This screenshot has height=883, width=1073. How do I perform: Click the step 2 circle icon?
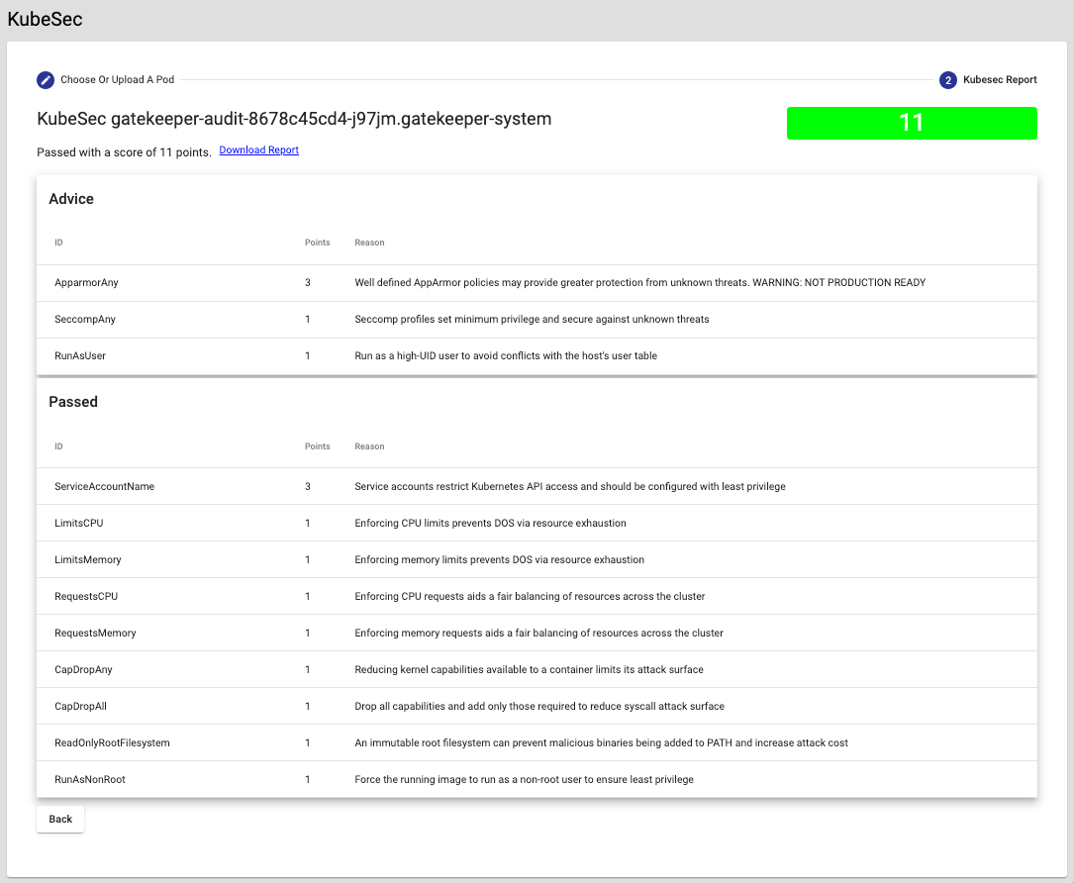[x=948, y=80]
